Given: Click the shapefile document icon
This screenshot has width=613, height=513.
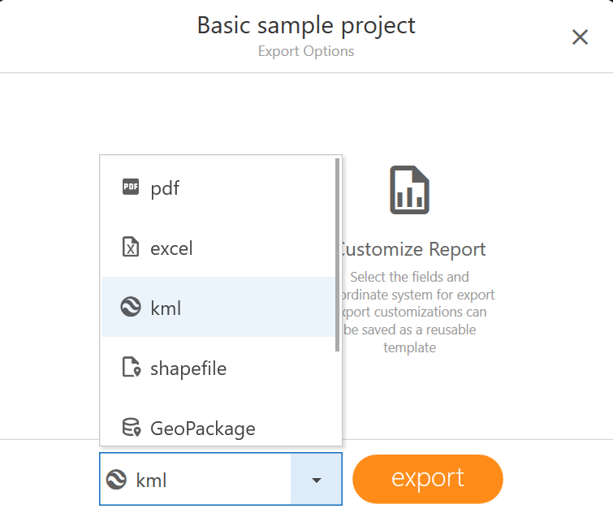Looking at the screenshot, I should pos(131,368).
